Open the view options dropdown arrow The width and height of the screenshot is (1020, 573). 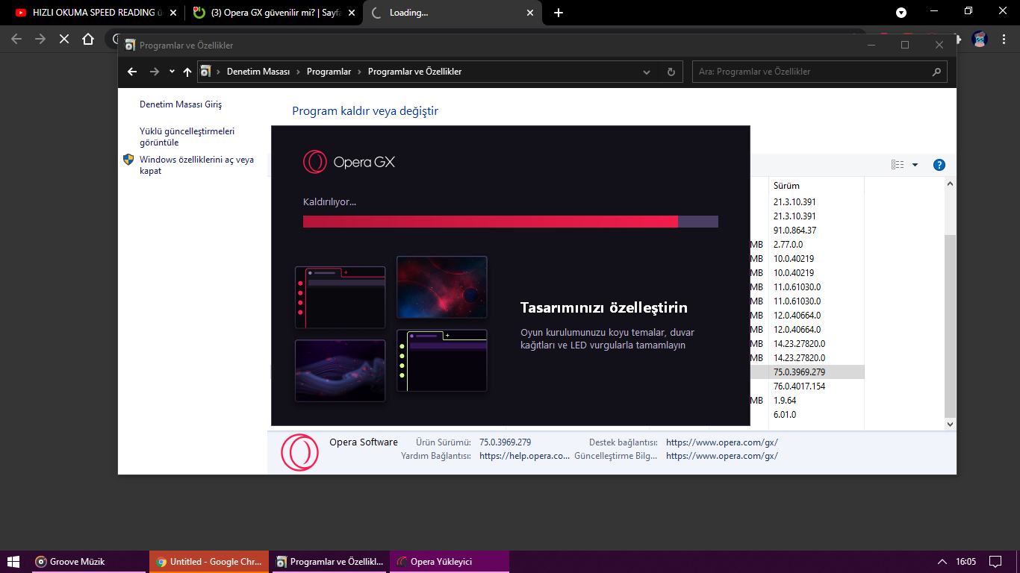point(915,165)
